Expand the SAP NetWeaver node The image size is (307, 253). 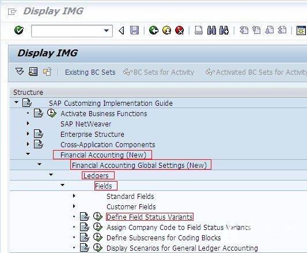click(28, 124)
